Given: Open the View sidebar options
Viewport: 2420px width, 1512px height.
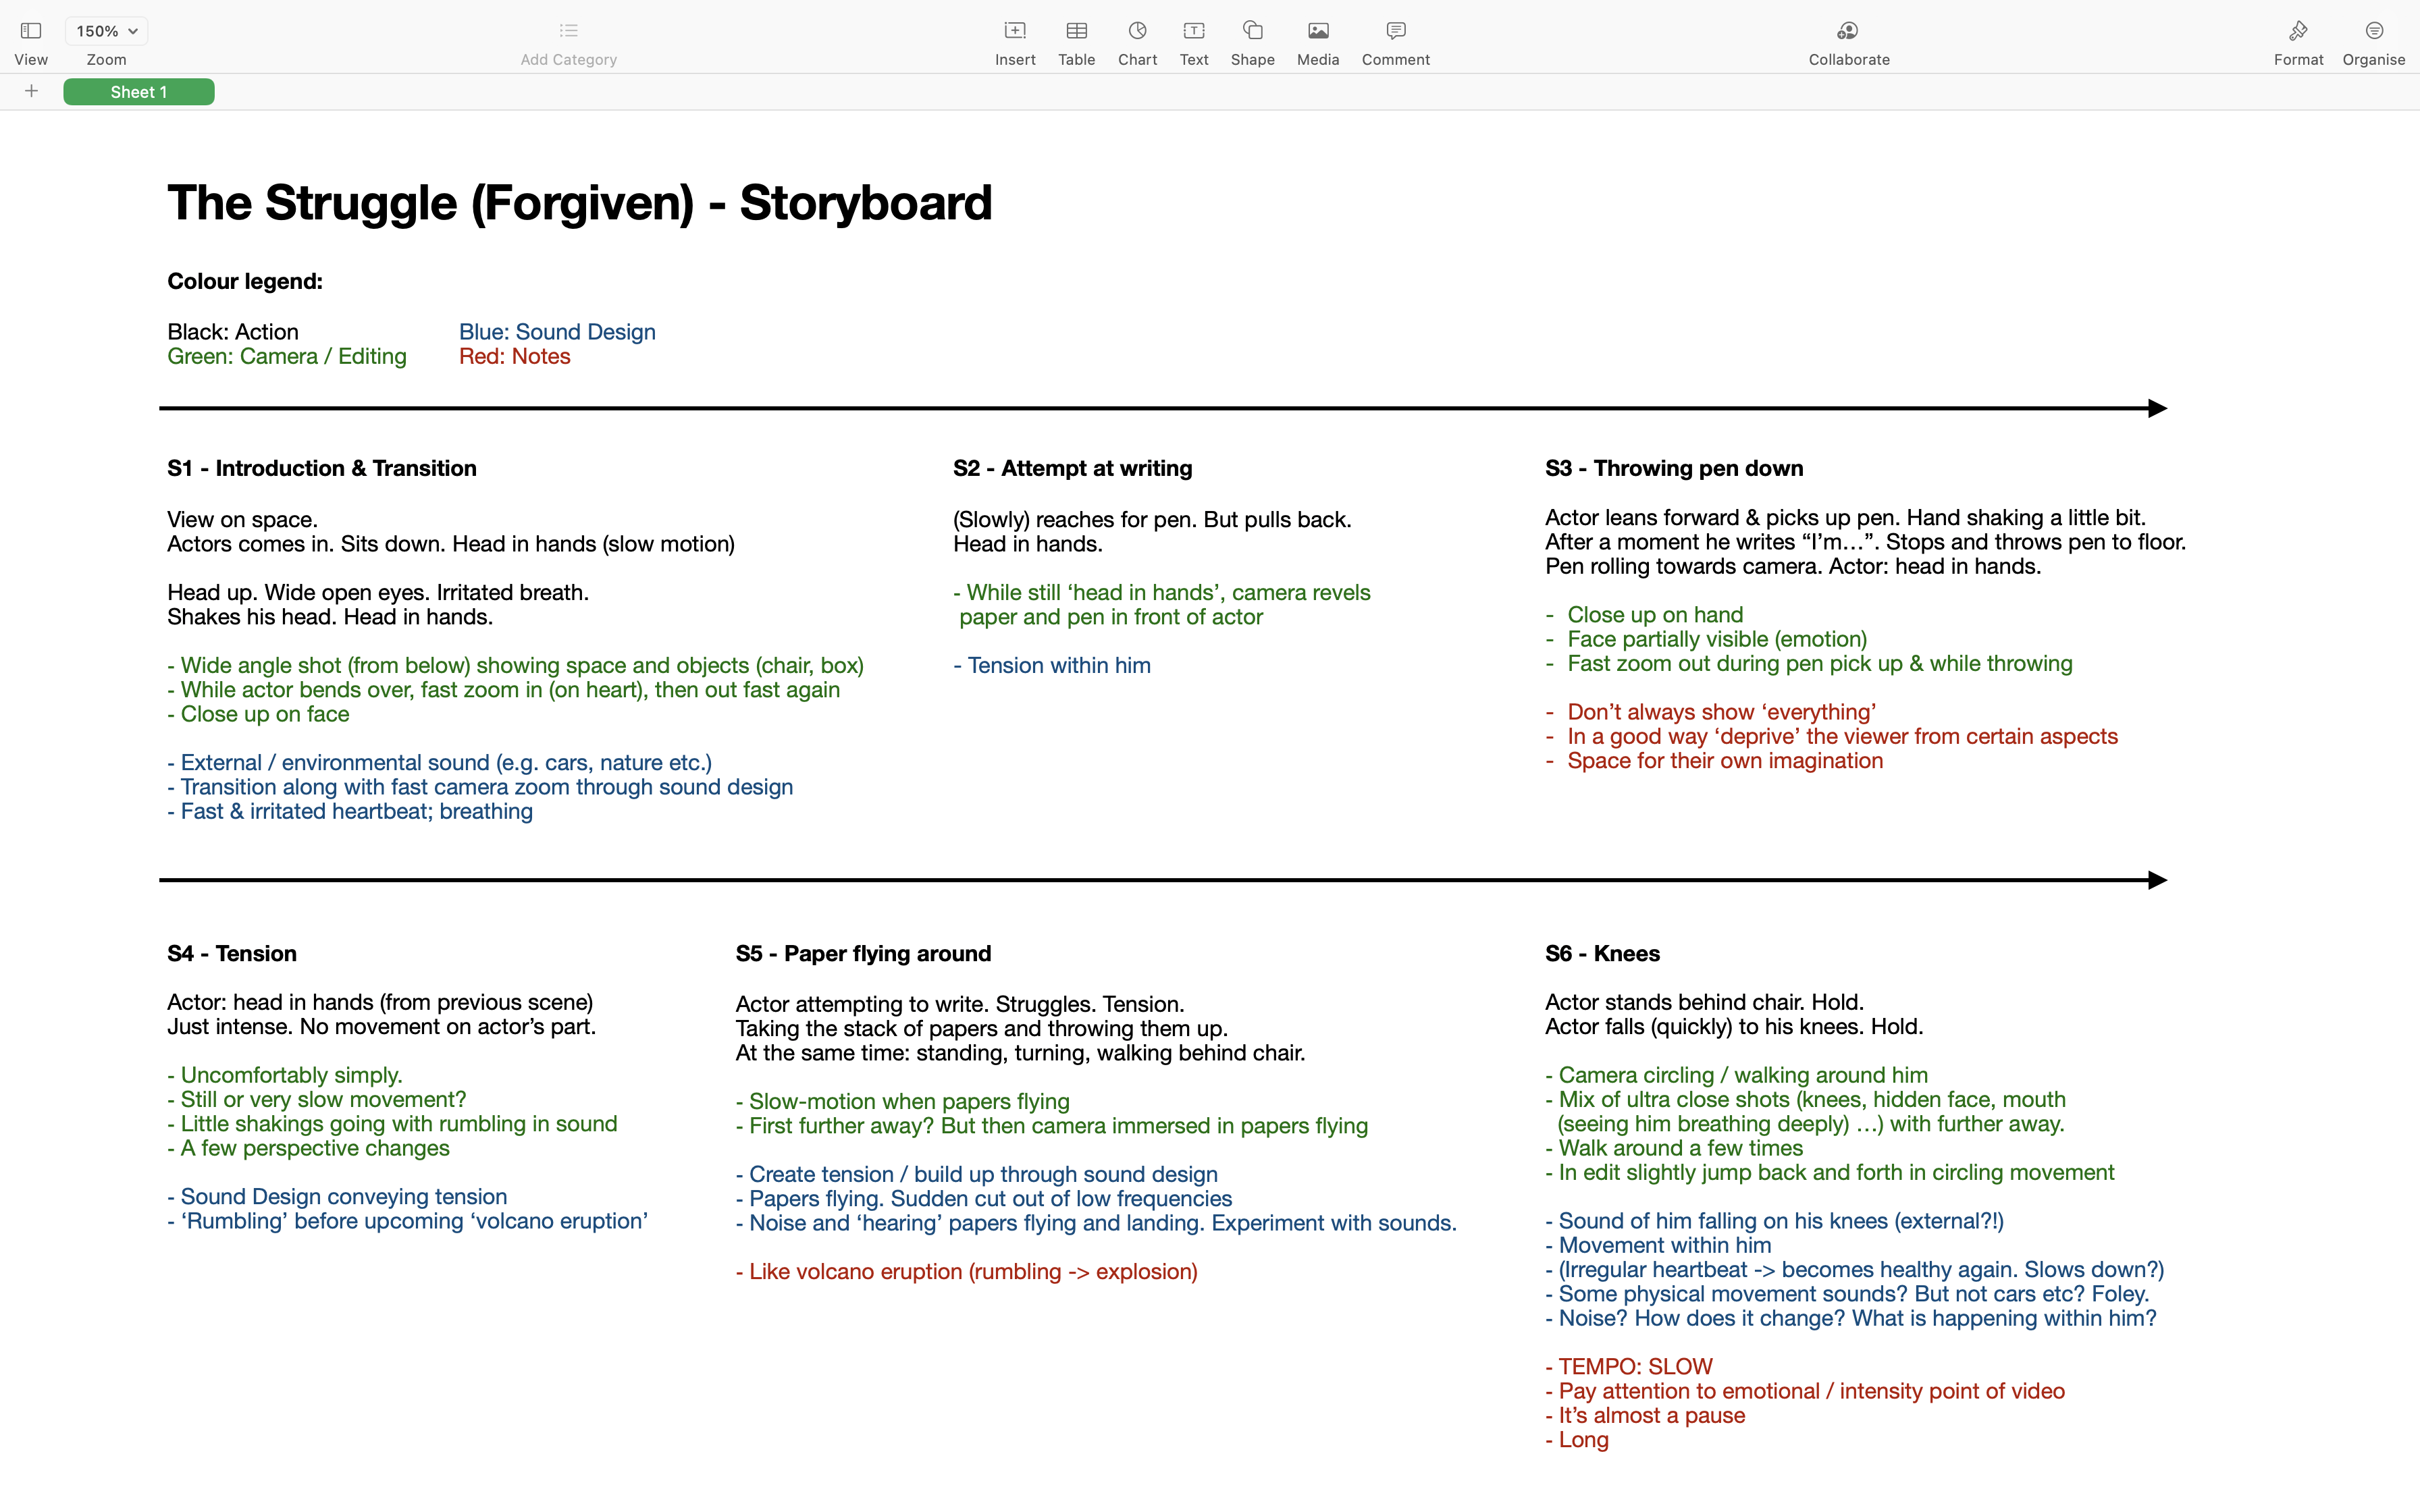Looking at the screenshot, I should pos(31,31).
